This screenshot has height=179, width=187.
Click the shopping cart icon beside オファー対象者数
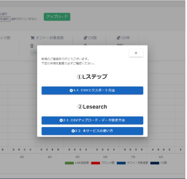[x=32, y=38]
